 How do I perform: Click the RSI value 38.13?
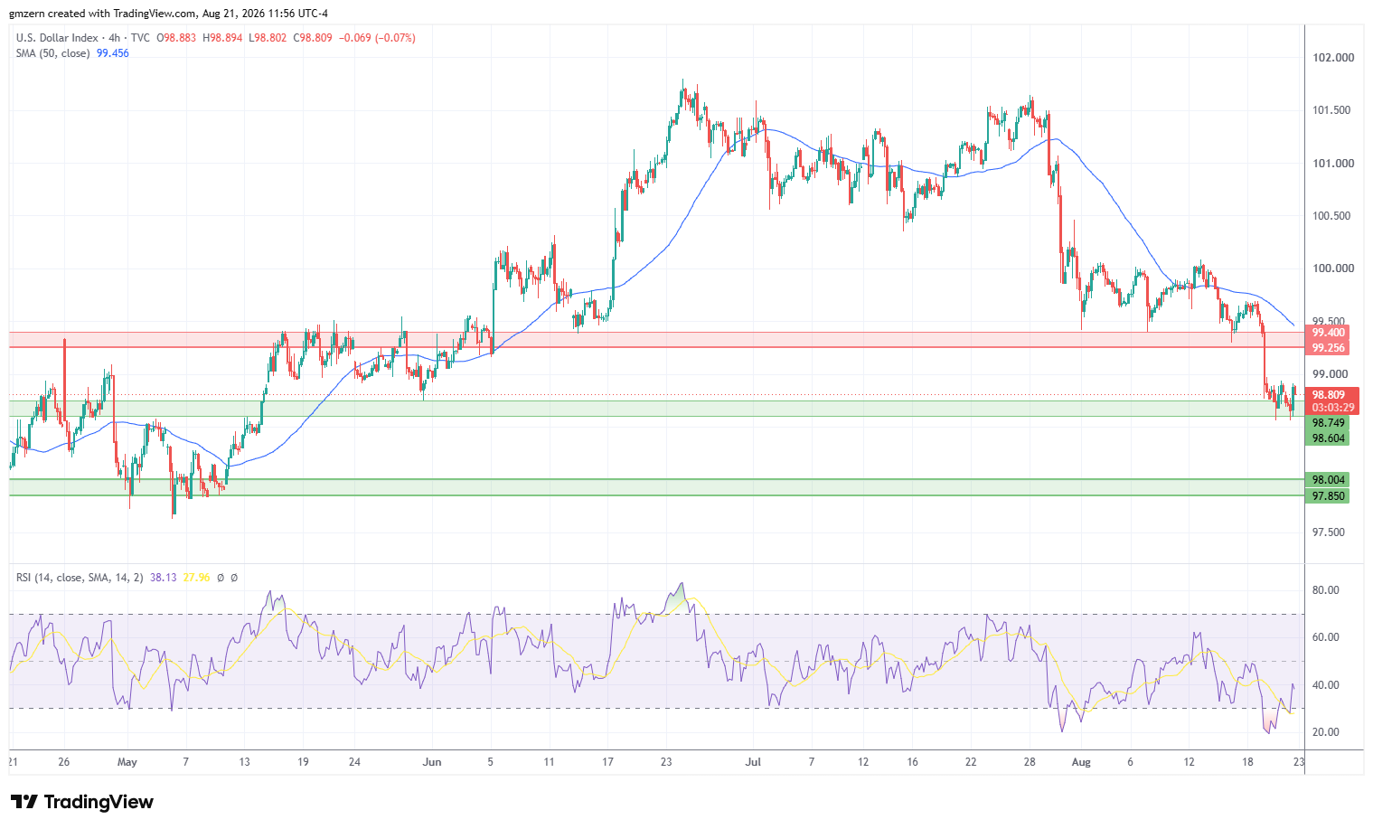pyautogui.click(x=164, y=577)
